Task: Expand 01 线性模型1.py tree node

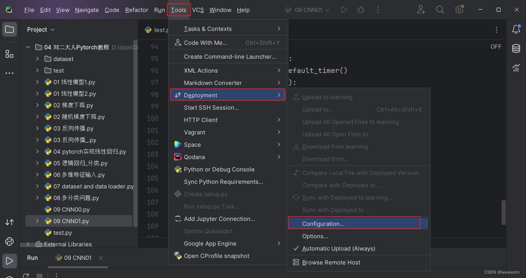Action: pyautogui.click(x=37, y=82)
